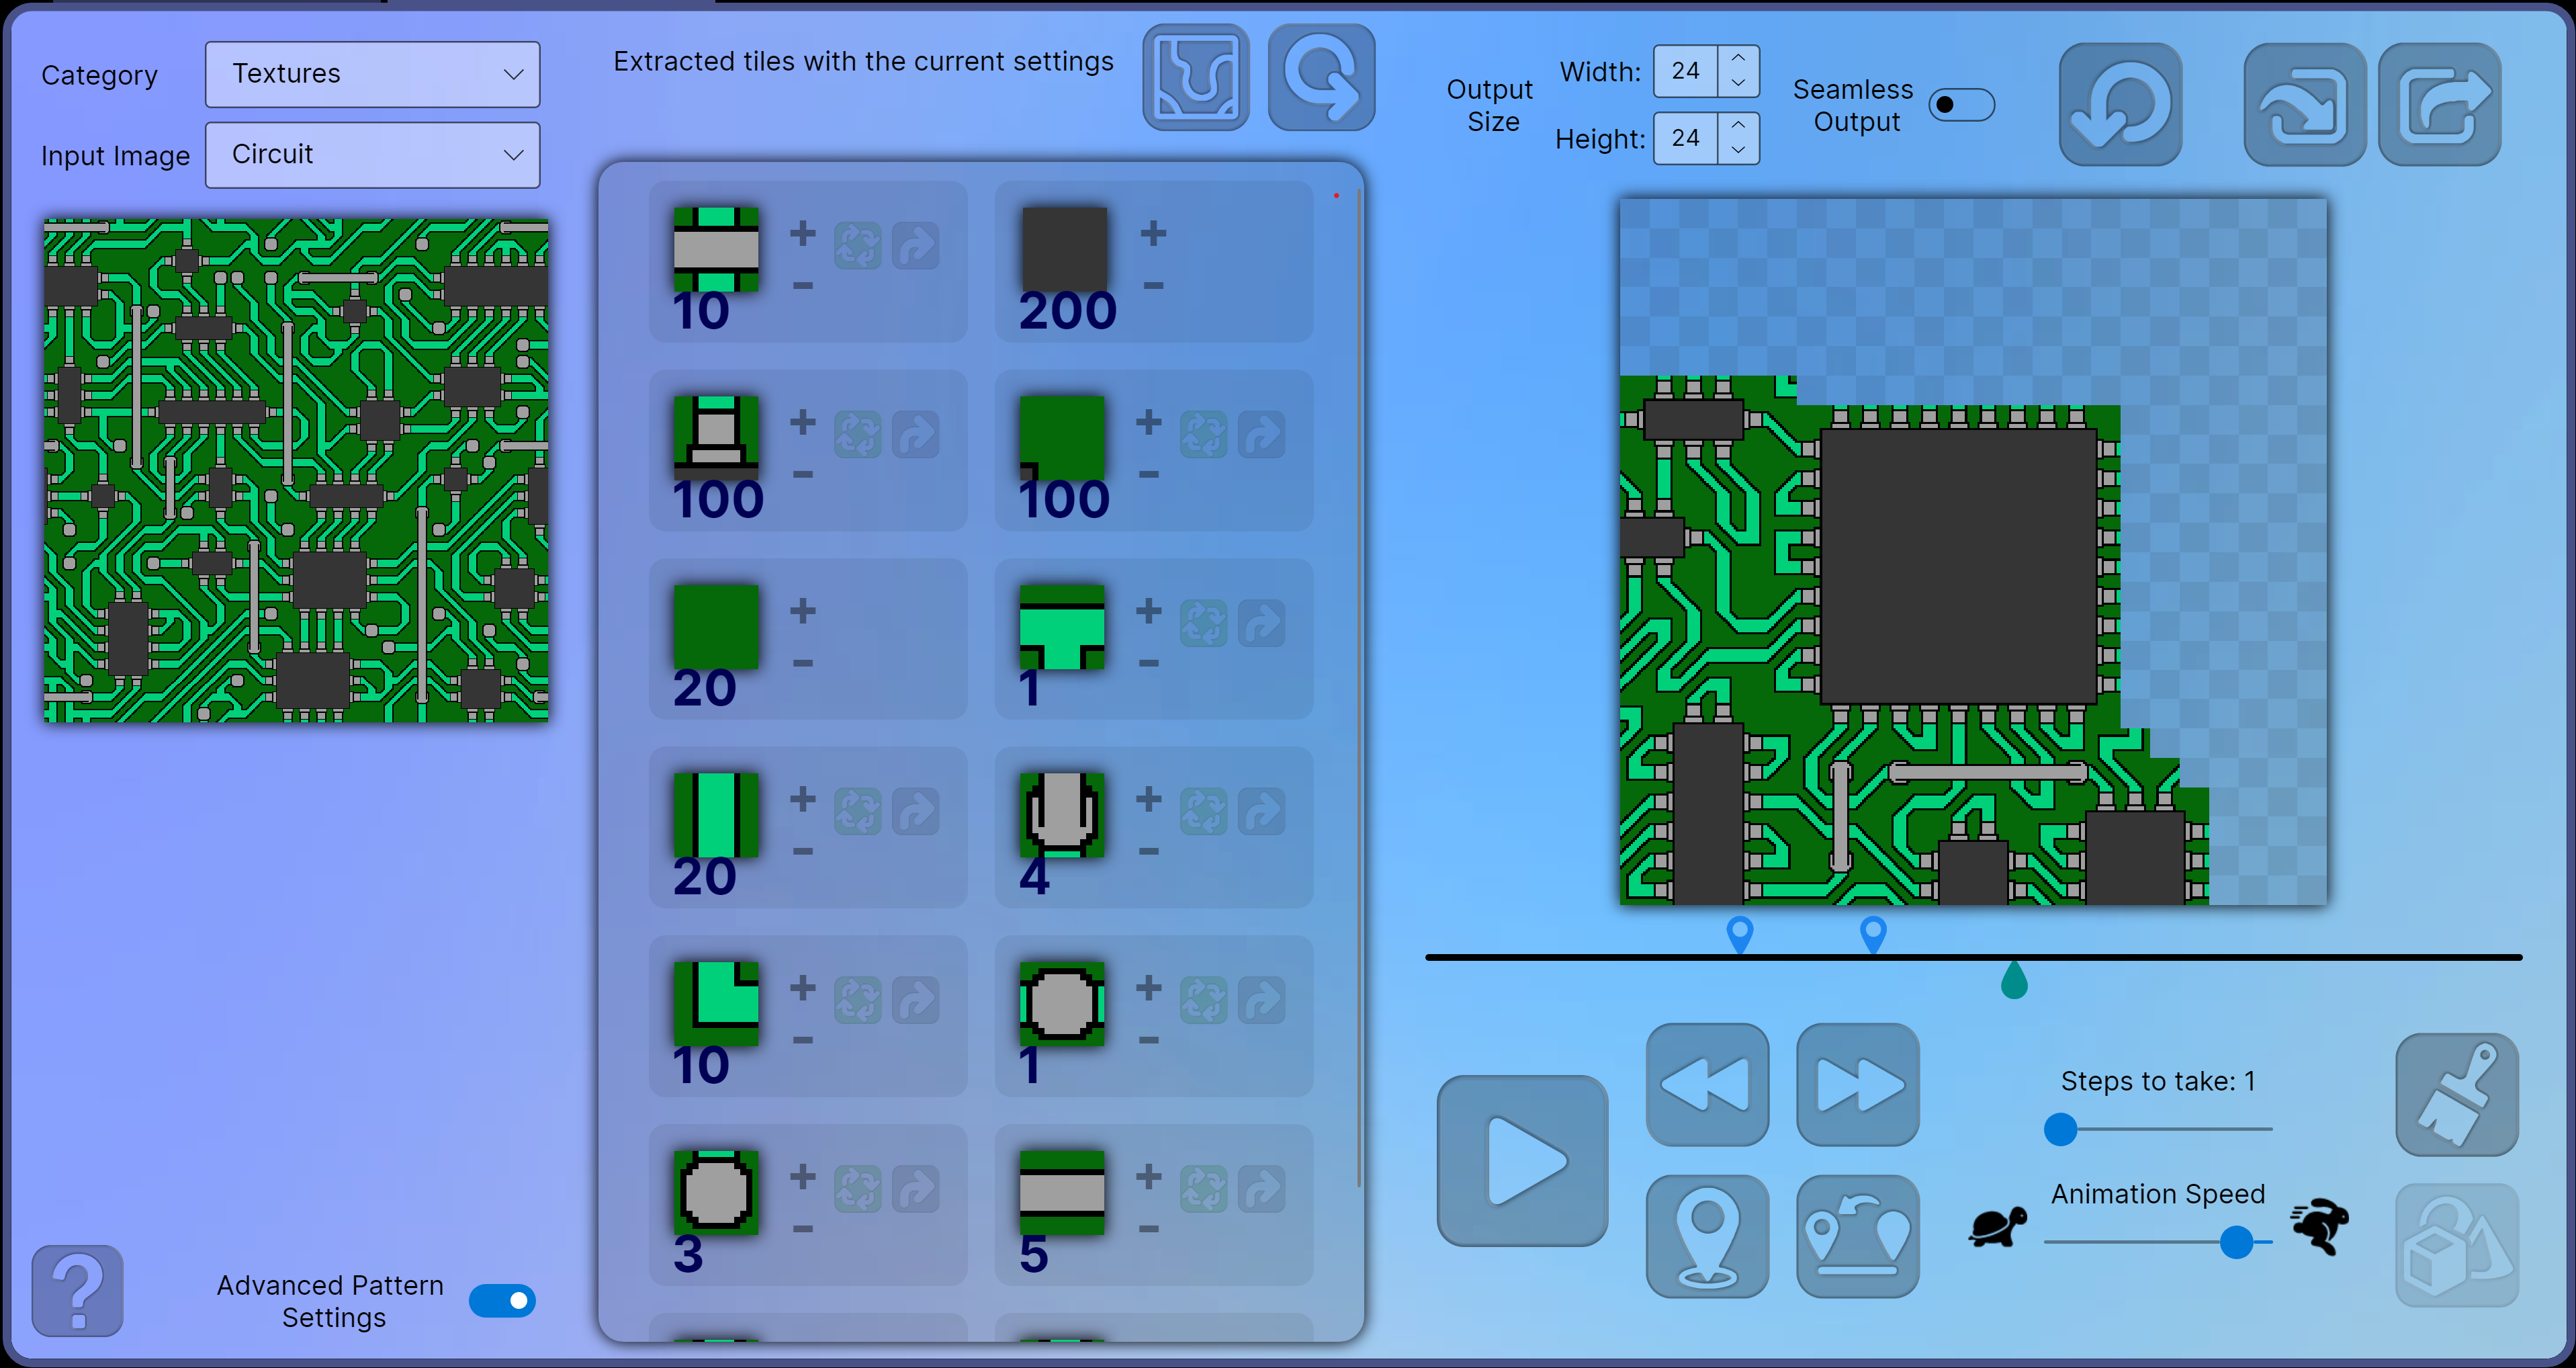Click the restart circular arrow icon

2120,104
